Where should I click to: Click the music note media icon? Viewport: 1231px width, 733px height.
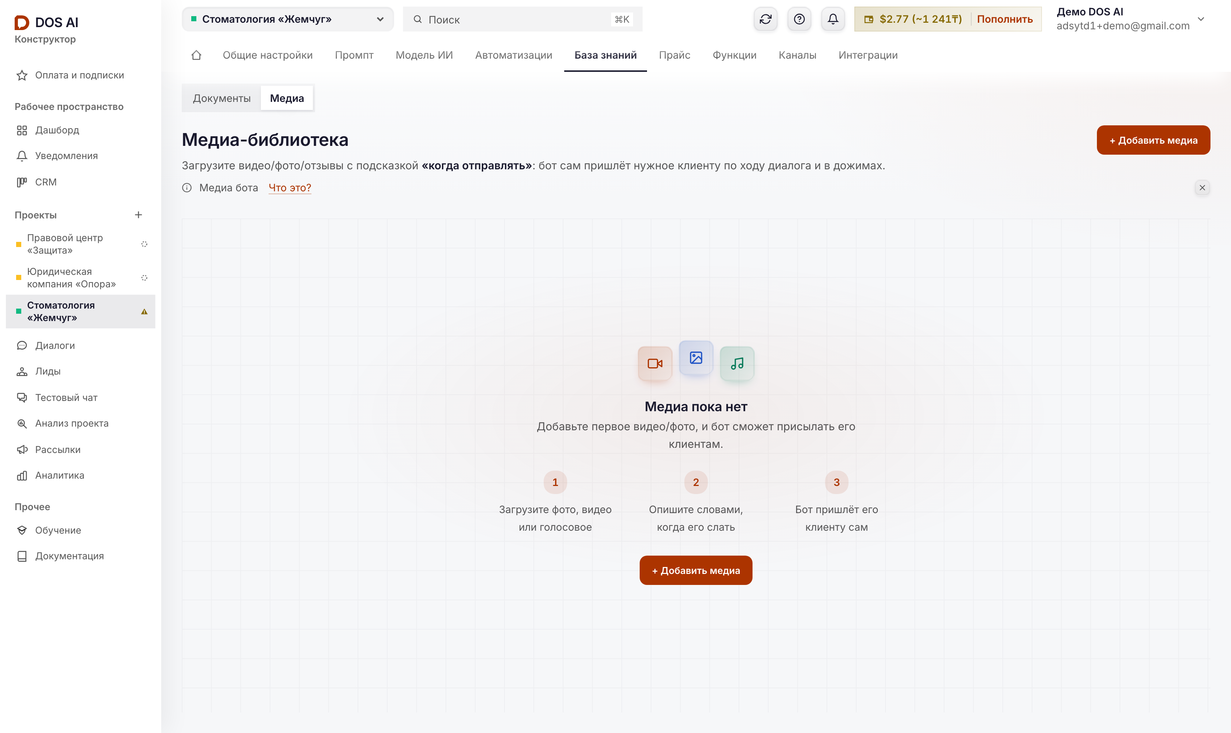(737, 364)
